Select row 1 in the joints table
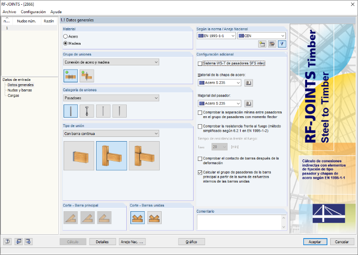The width and height of the screenshot is (358, 255). [30, 28]
